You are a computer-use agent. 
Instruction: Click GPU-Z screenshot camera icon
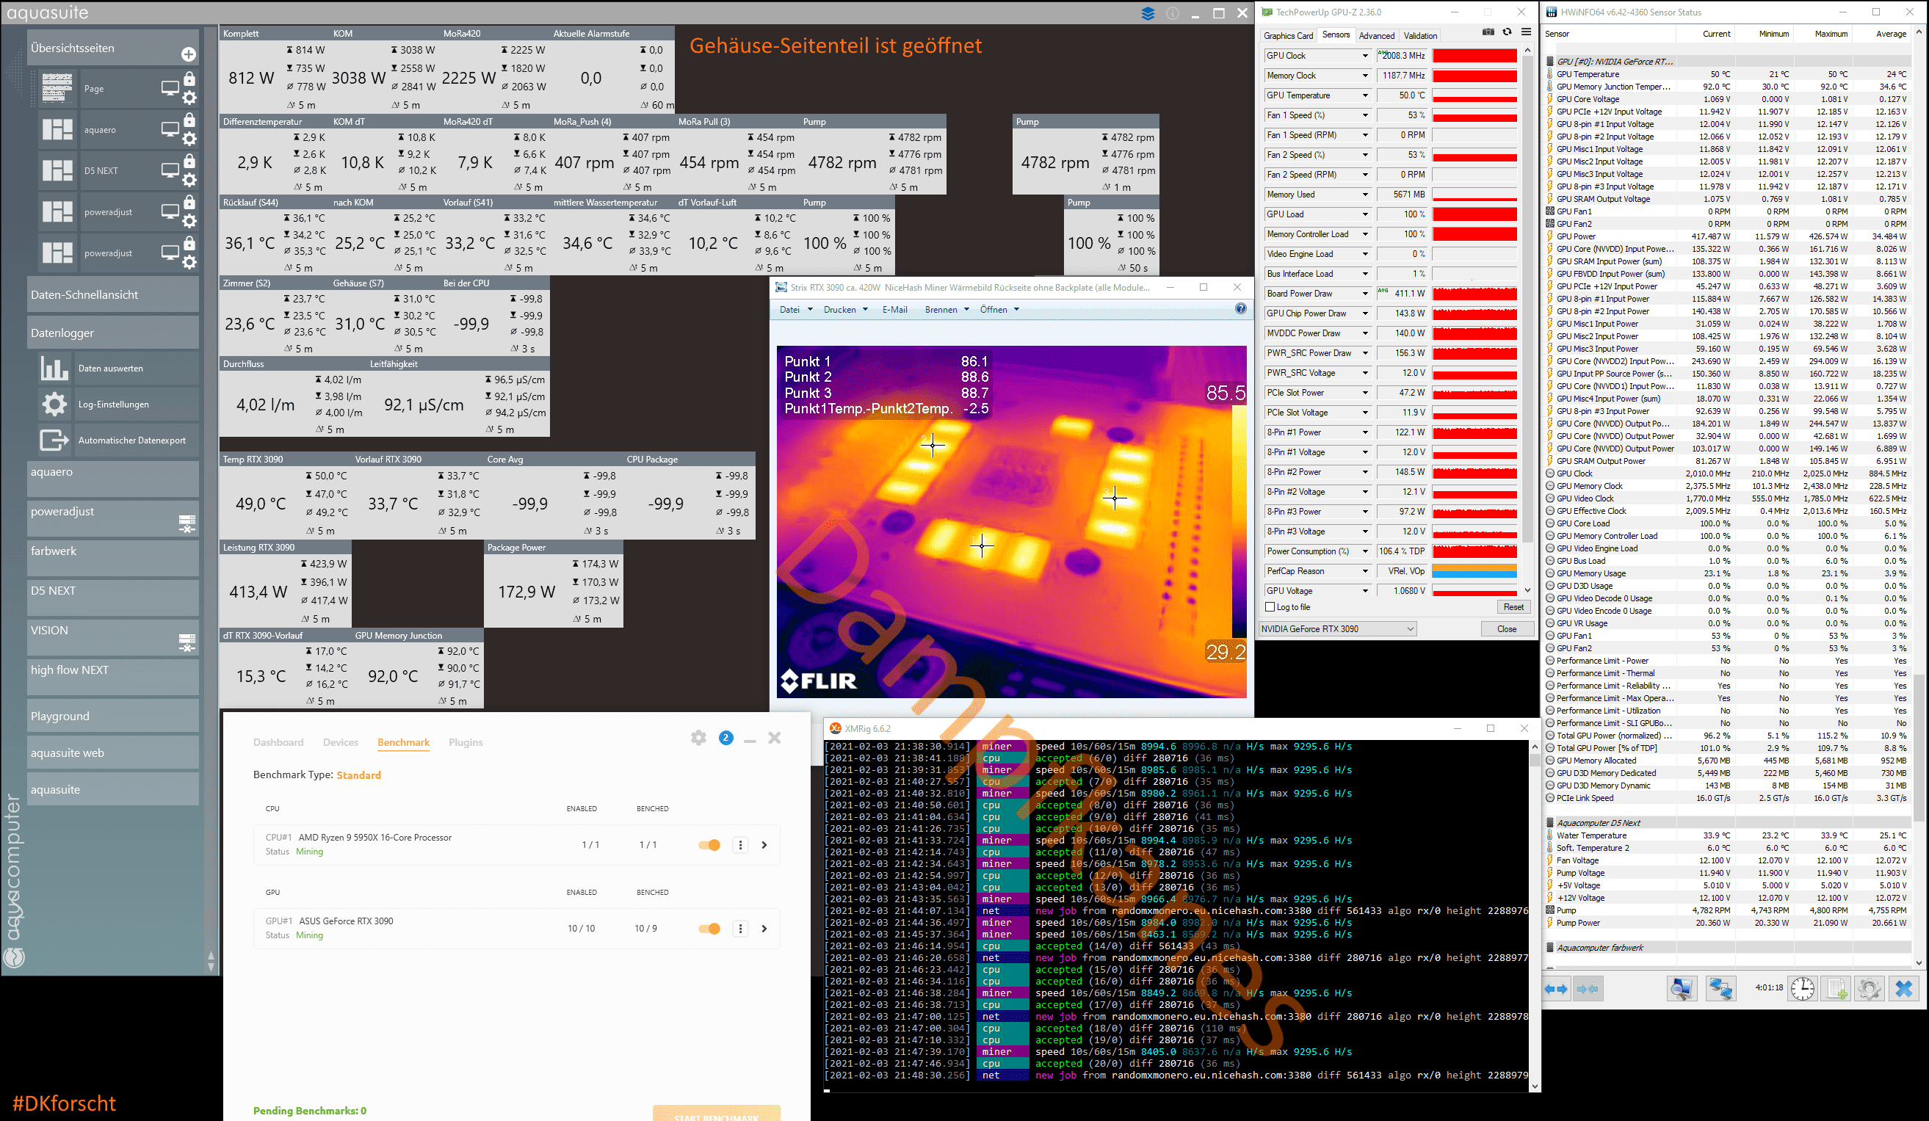coord(1488,32)
